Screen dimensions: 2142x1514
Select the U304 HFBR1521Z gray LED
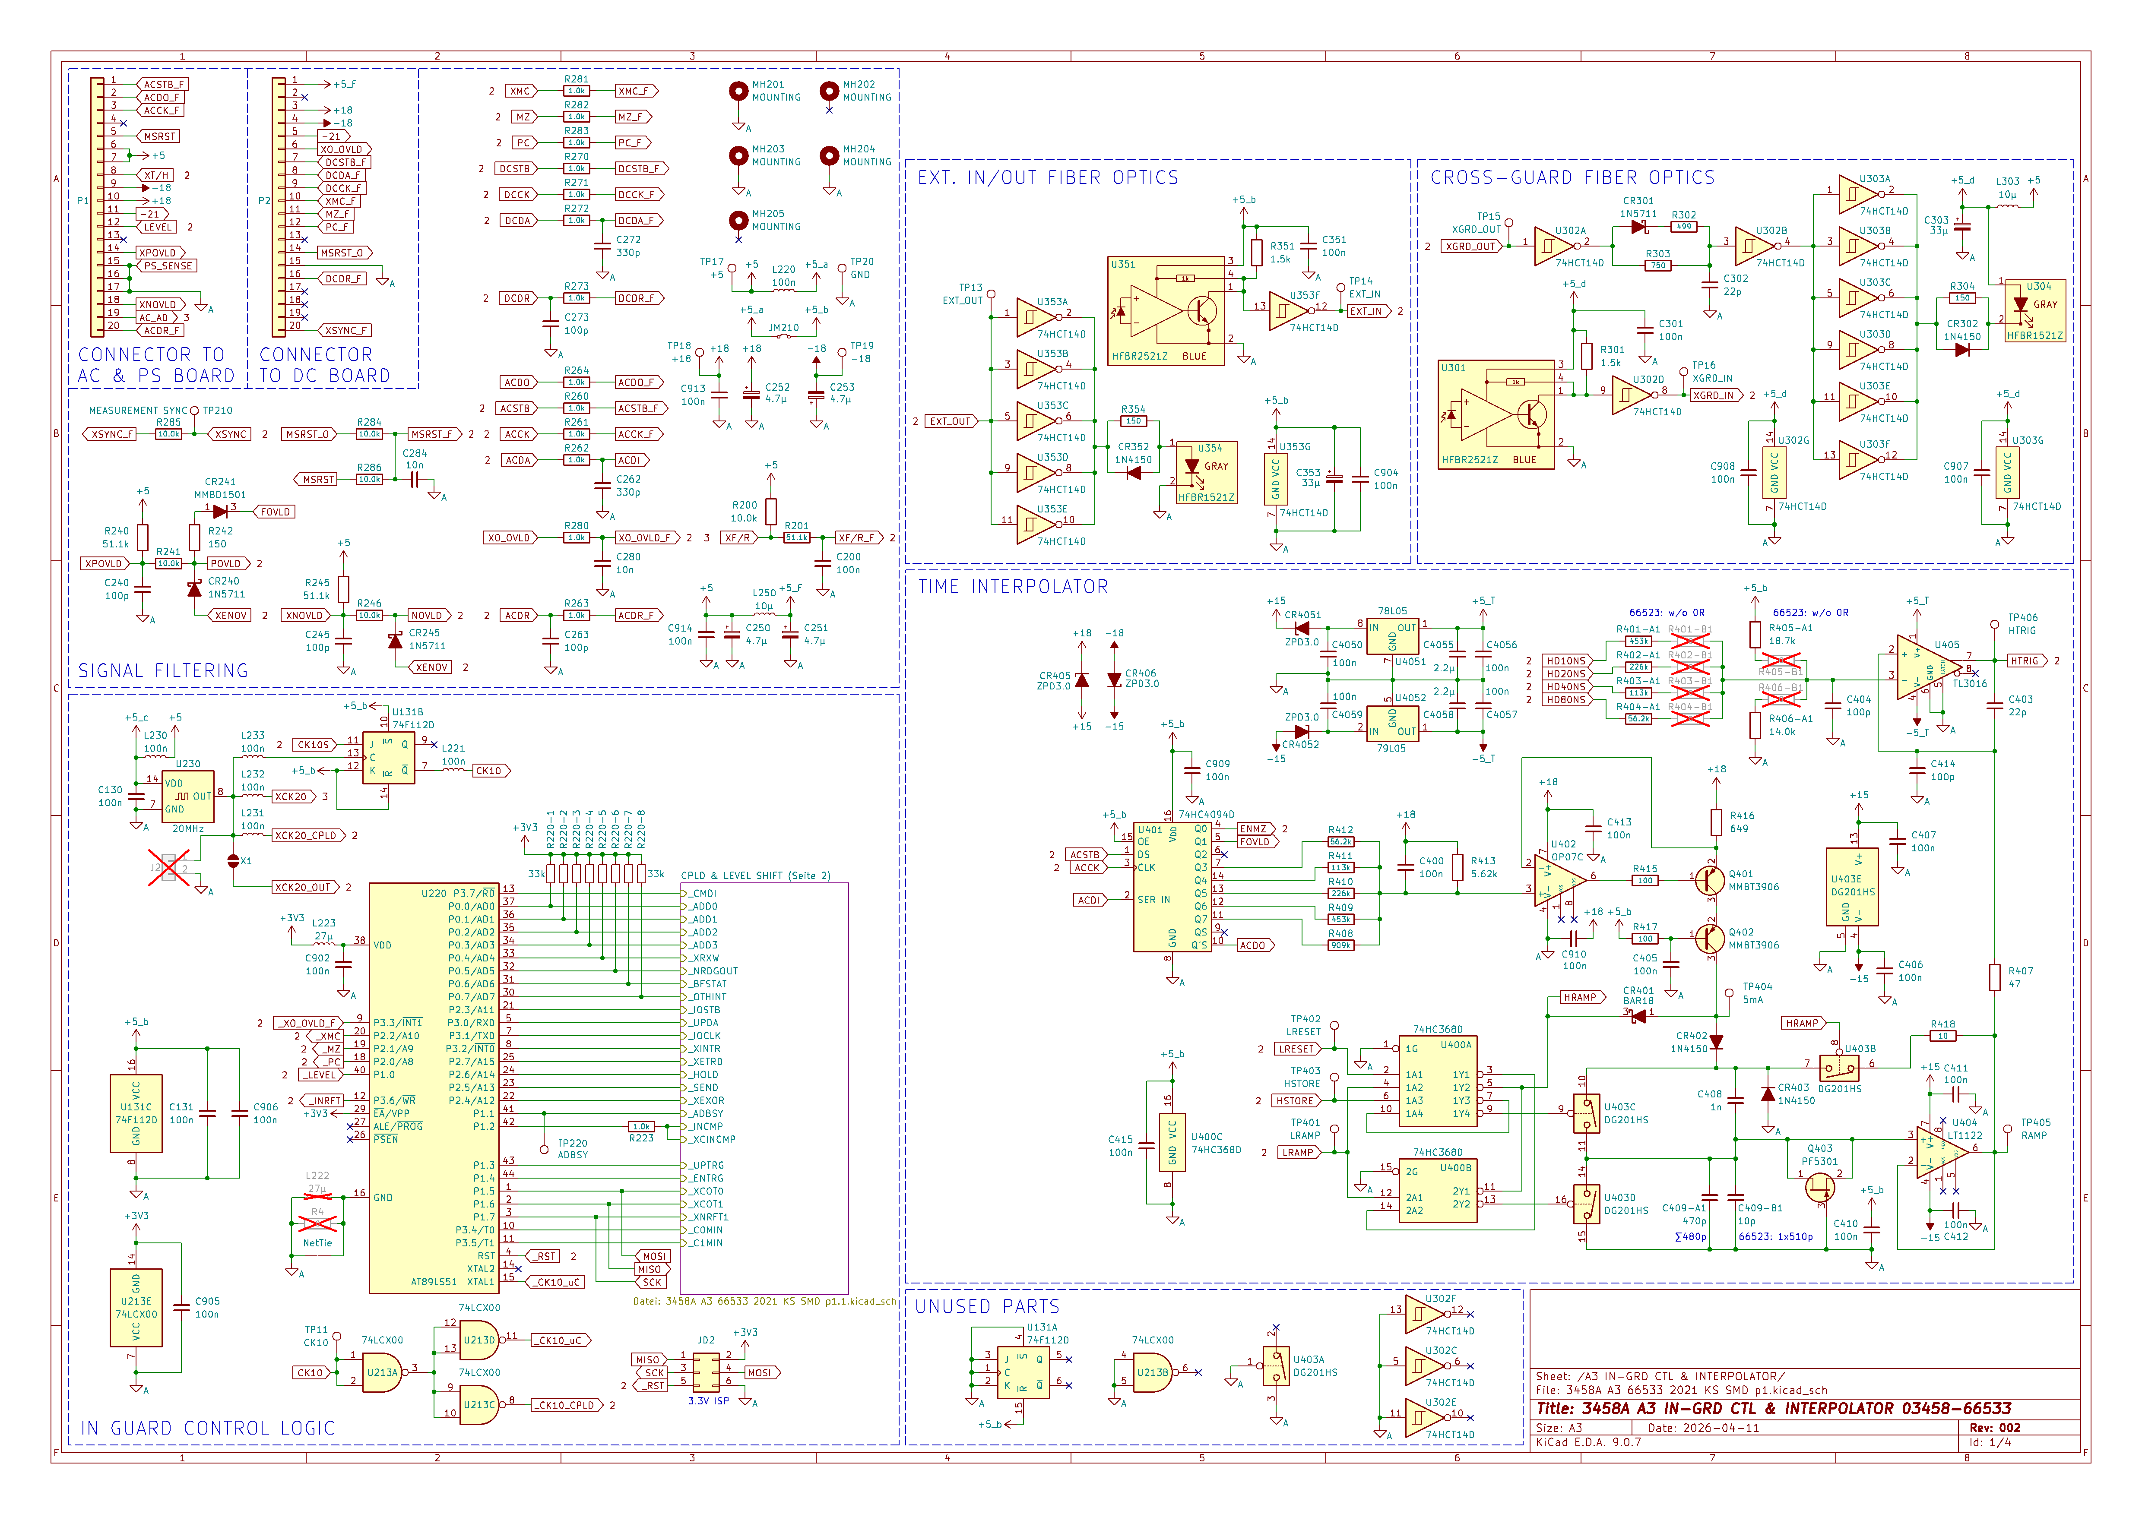(2035, 311)
